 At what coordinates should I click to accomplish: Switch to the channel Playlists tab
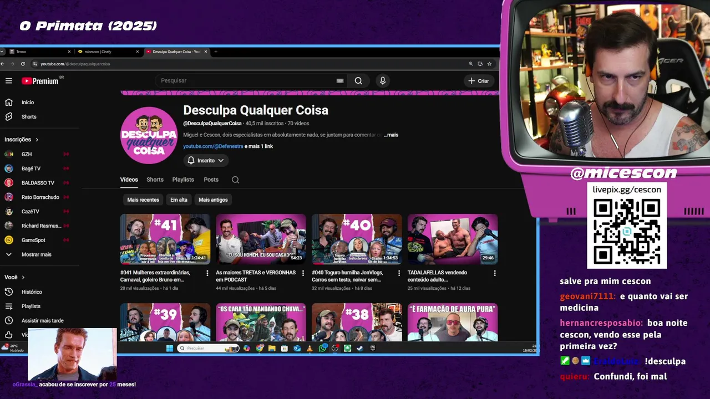[183, 180]
